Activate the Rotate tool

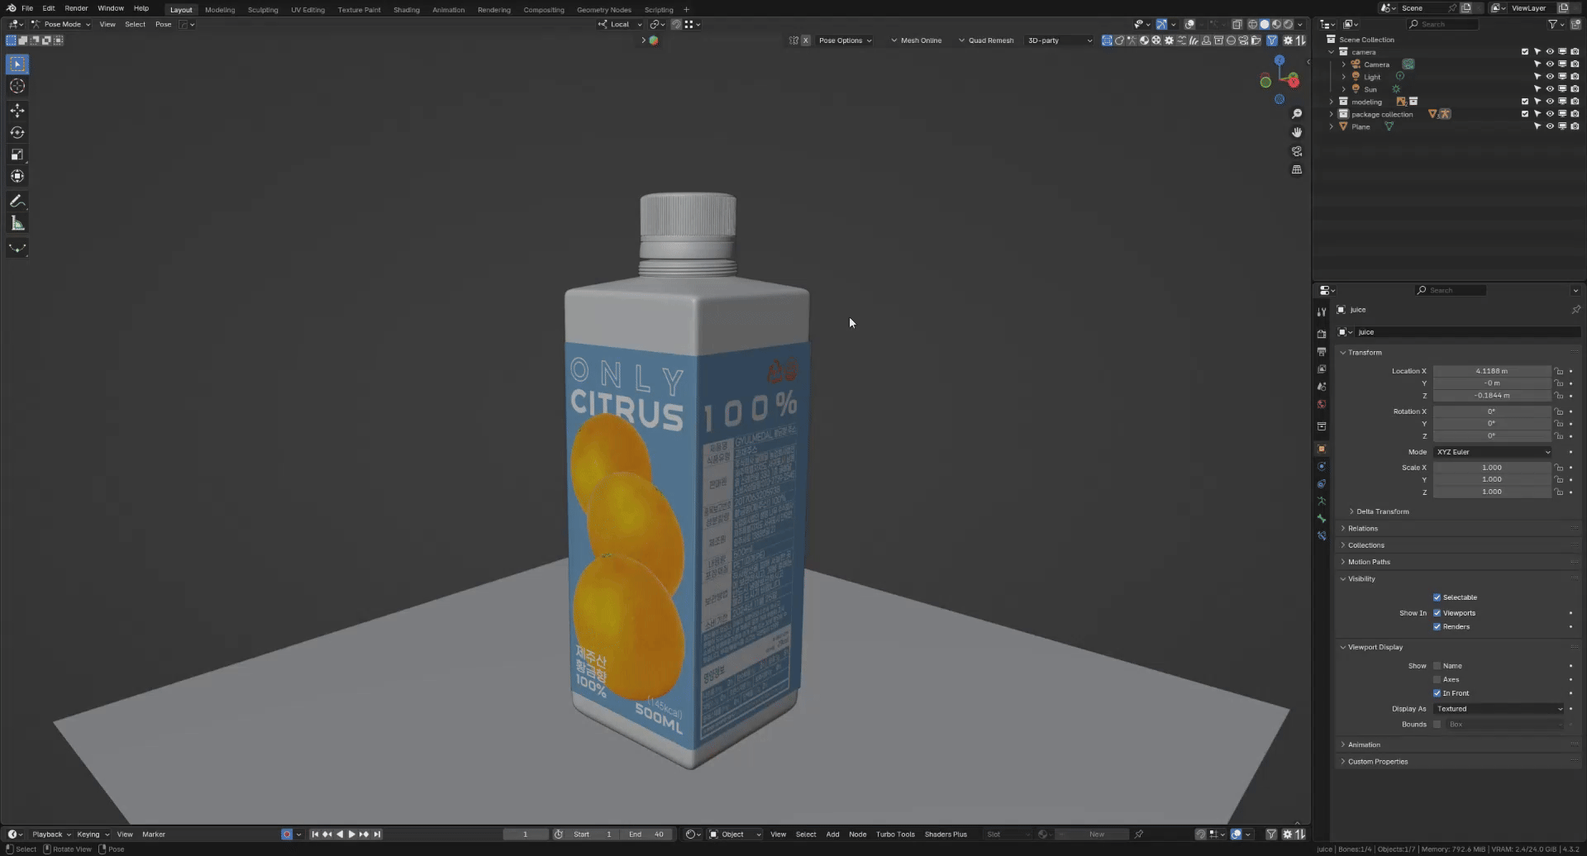(17, 132)
